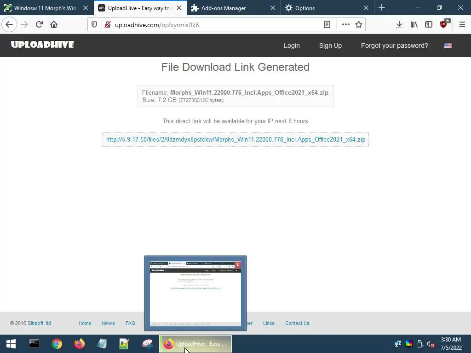The width and height of the screenshot is (471, 353).
Task: Open uBlock Origin extension icon
Action: pos(444,24)
